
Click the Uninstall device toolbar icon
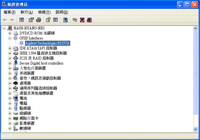click(x=82, y=20)
